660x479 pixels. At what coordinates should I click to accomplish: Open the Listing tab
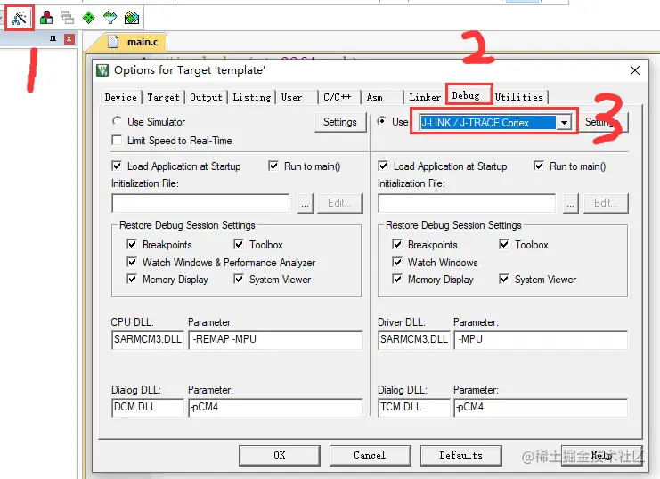[252, 97]
